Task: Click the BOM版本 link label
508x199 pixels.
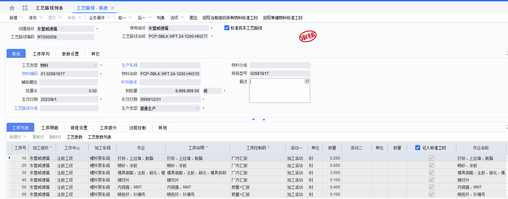Action: click(129, 82)
